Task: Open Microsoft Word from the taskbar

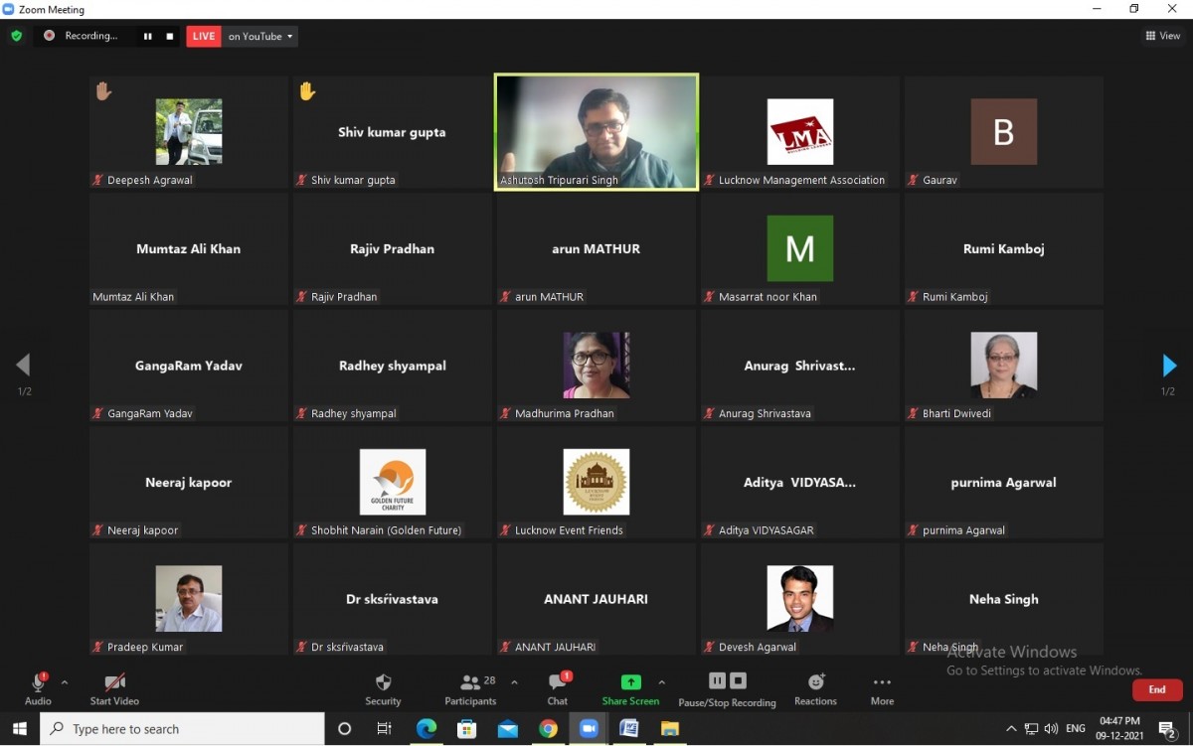Action: [628, 729]
